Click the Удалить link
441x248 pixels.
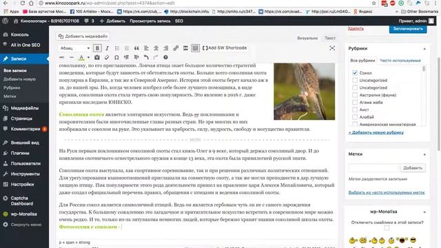coord(356,28)
